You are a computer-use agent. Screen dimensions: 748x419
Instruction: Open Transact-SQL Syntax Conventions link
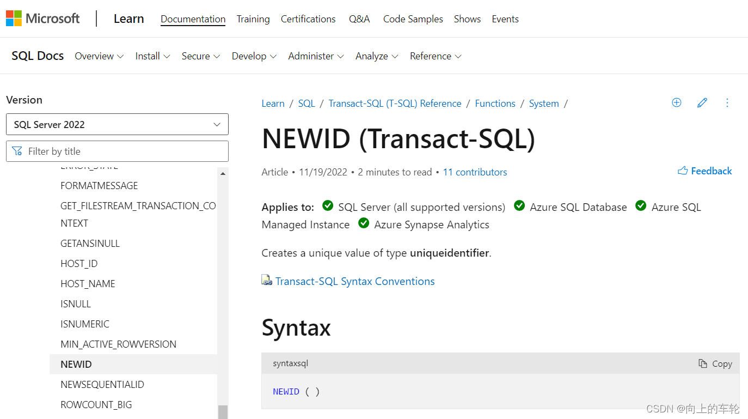355,281
